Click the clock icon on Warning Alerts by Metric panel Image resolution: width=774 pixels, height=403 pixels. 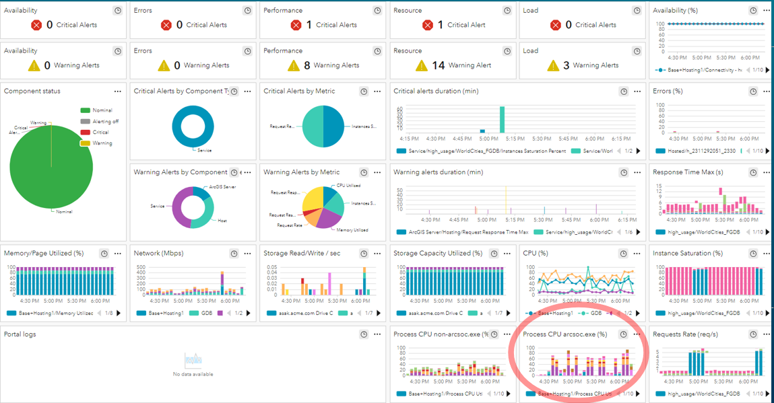[x=364, y=172]
